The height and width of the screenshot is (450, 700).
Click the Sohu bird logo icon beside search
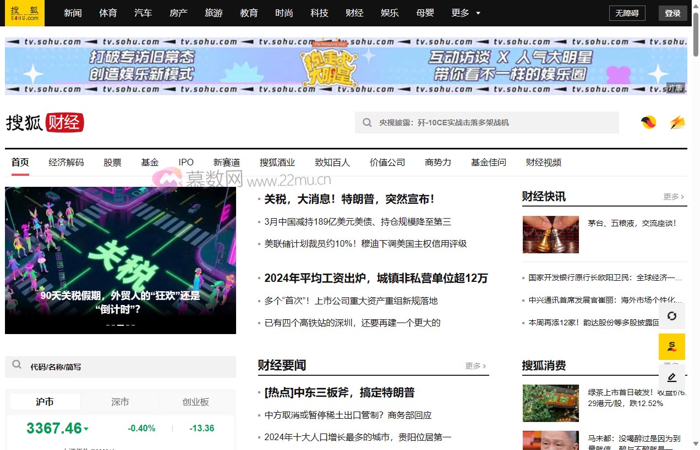click(648, 123)
